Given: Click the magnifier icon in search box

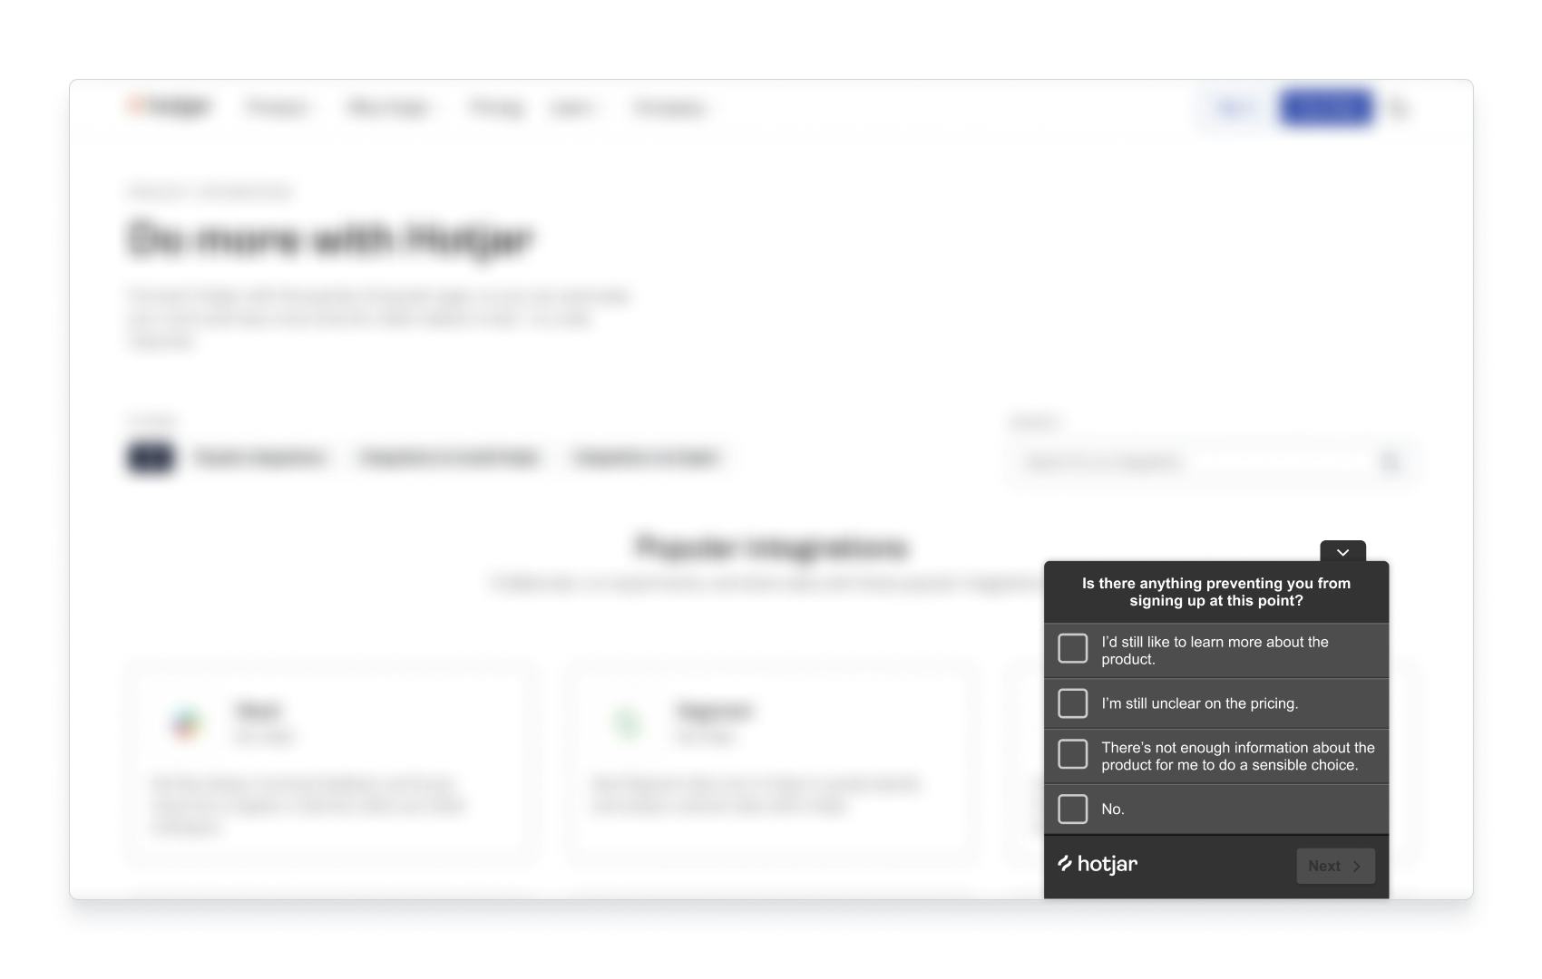Looking at the screenshot, I should (x=1391, y=462).
